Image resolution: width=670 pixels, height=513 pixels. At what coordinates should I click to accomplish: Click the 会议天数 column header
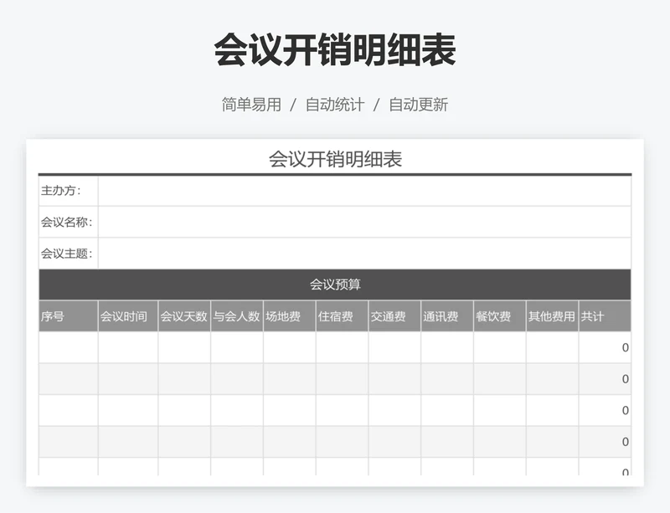point(184,316)
